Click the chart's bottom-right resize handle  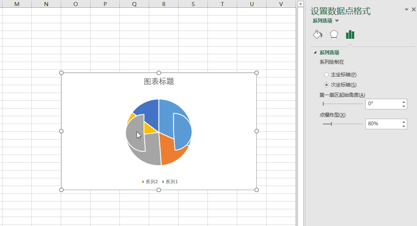257,190
